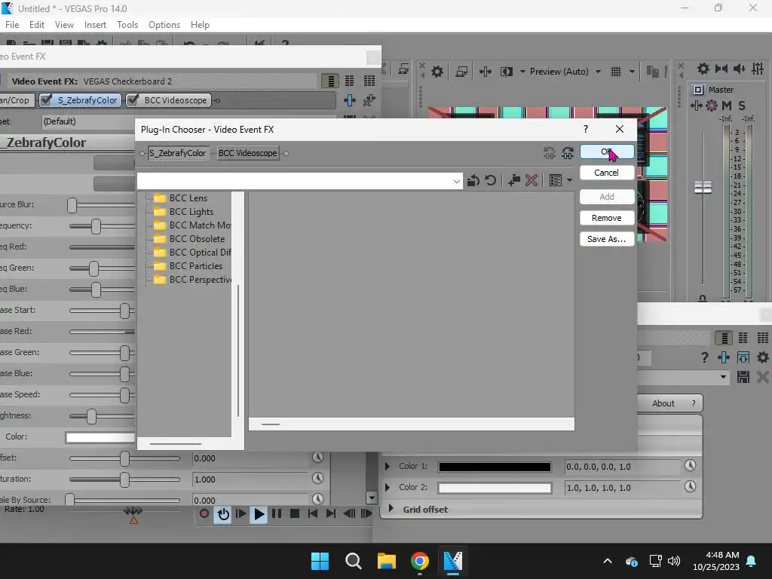Open Master Bus audio properties gear icon
The height and width of the screenshot is (579, 772).
pos(703,69)
